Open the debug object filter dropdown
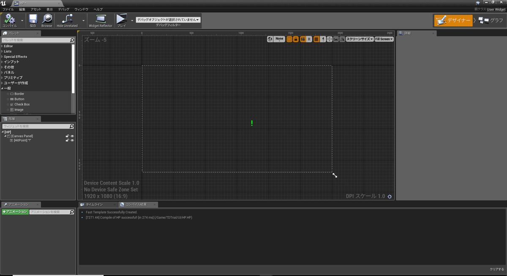This screenshot has width=507, height=276. 168,20
